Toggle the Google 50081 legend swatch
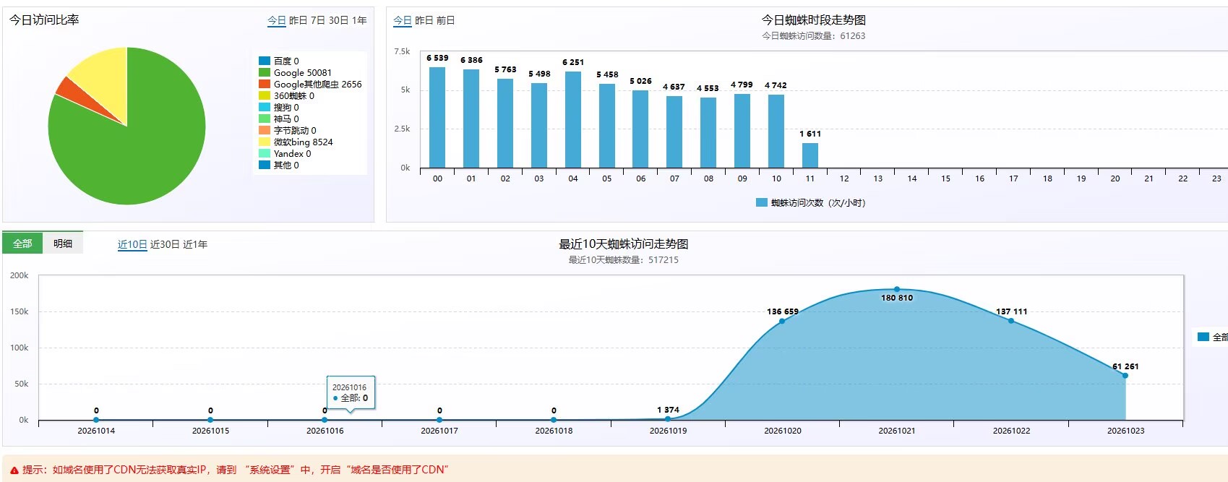 [265, 72]
